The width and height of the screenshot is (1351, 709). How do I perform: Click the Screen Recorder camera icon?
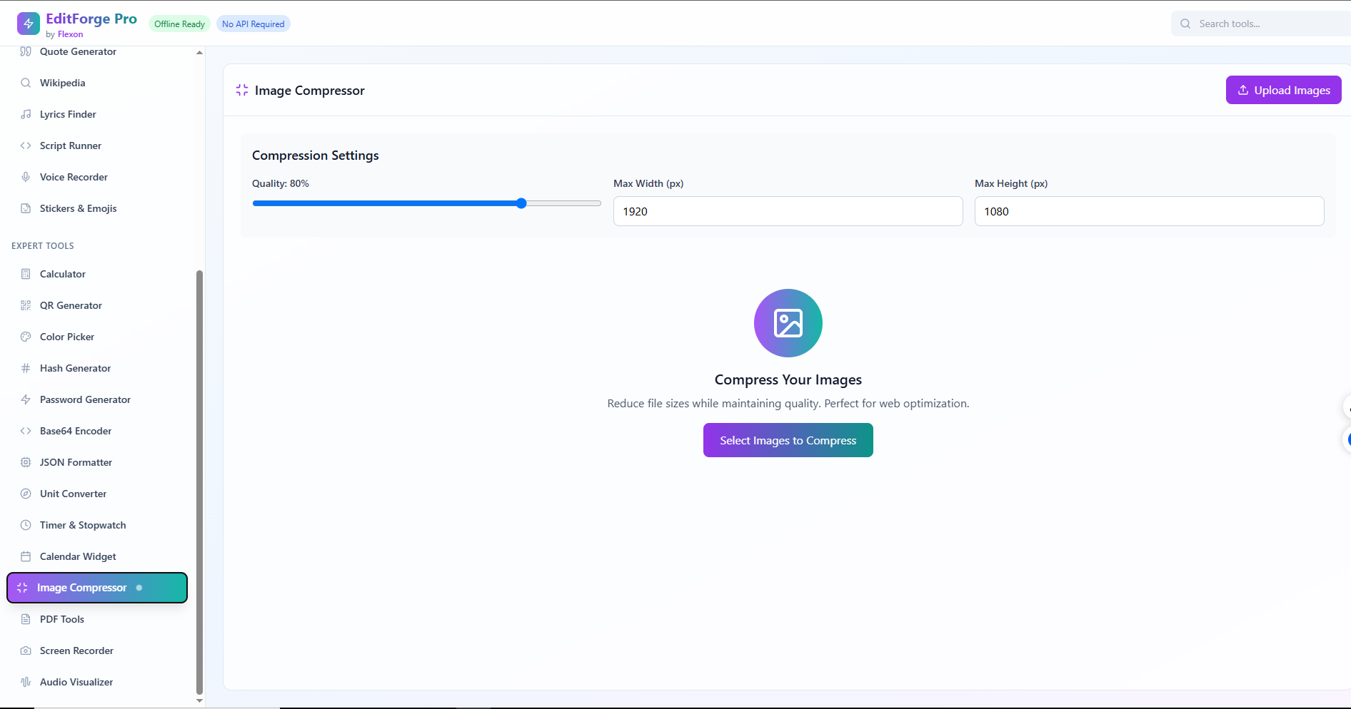tap(26, 651)
